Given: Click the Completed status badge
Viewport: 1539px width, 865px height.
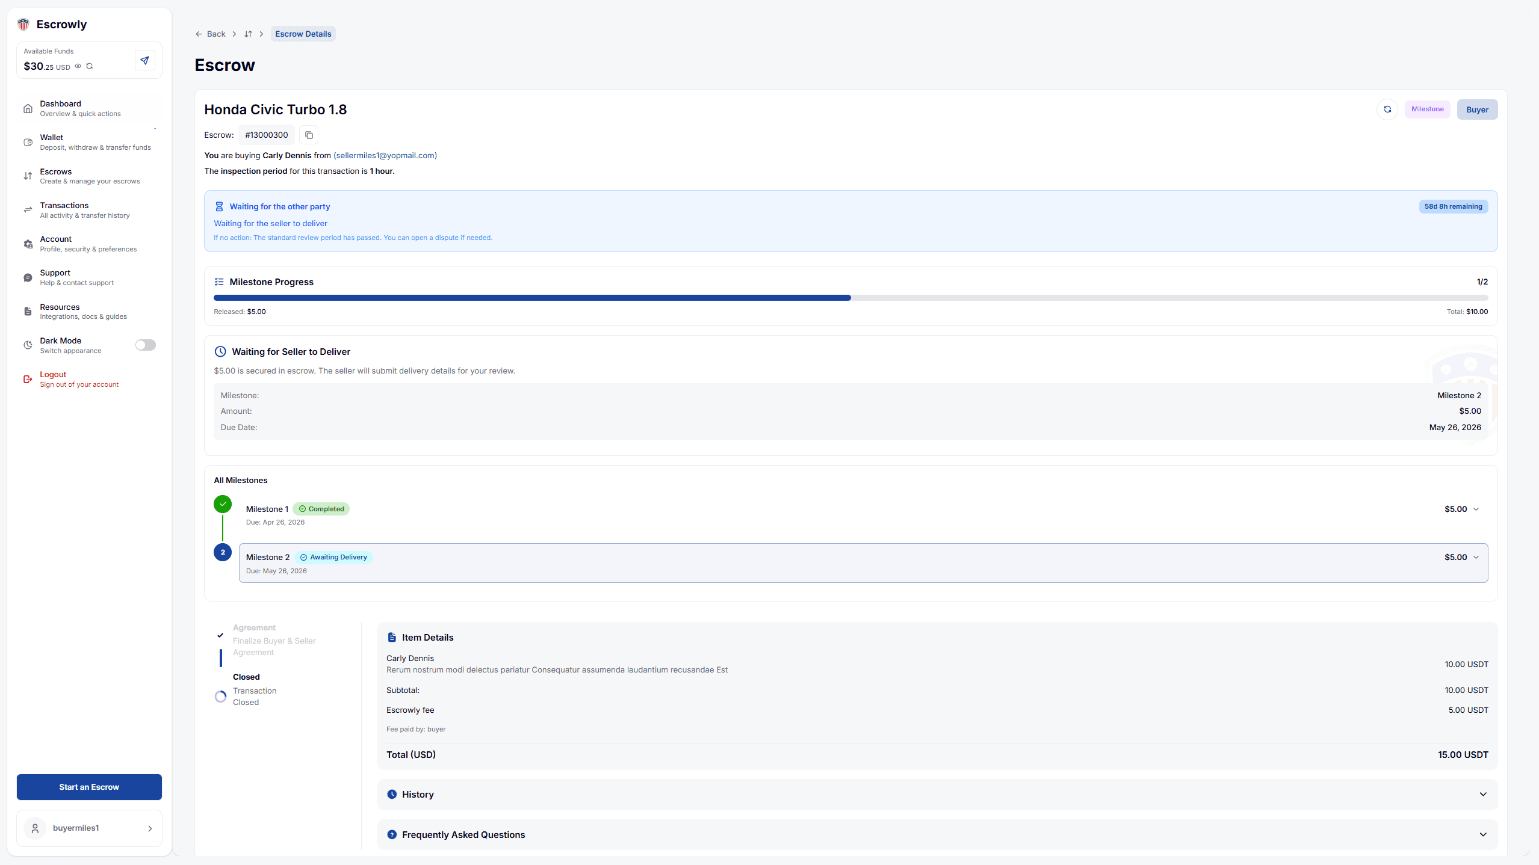Looking at the screenshot, I should (321, 509).
